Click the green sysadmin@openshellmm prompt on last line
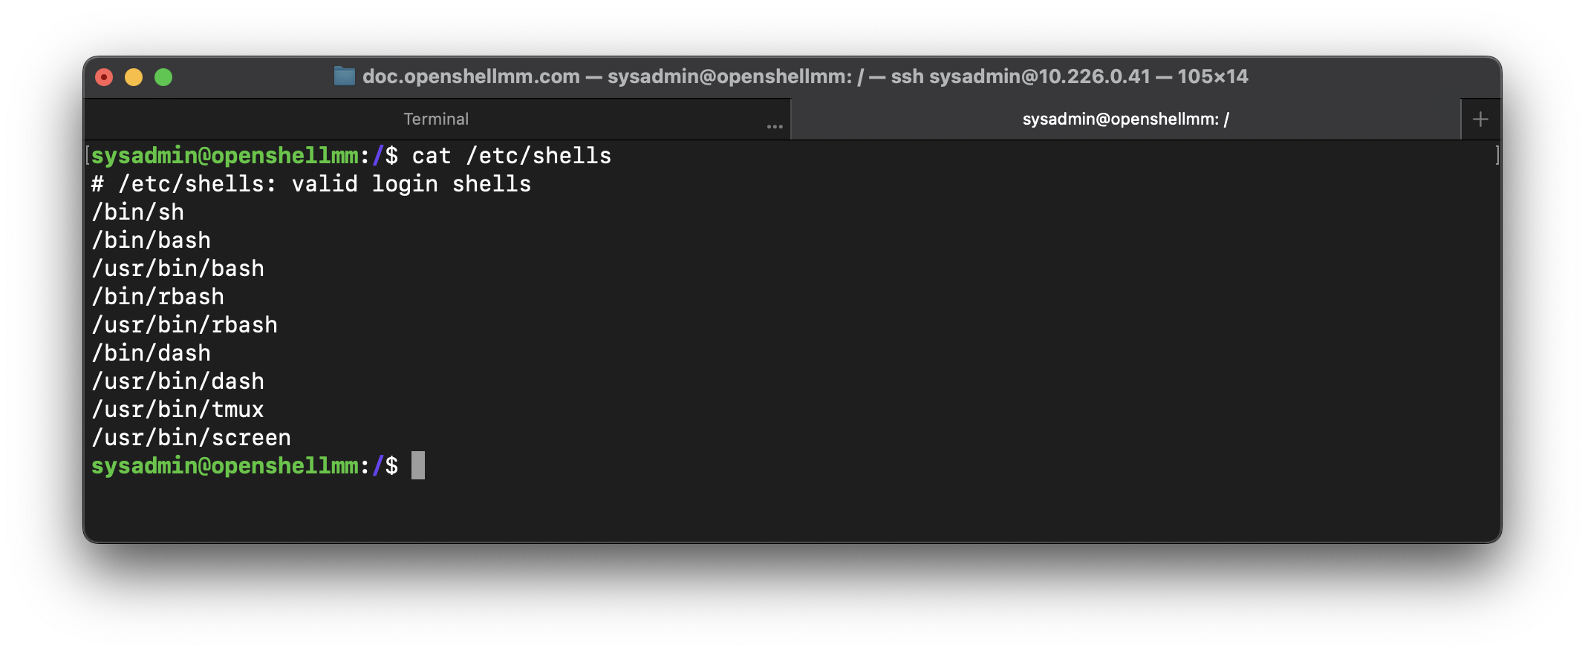Screen dimensions: 1585x653 [224, 466]
